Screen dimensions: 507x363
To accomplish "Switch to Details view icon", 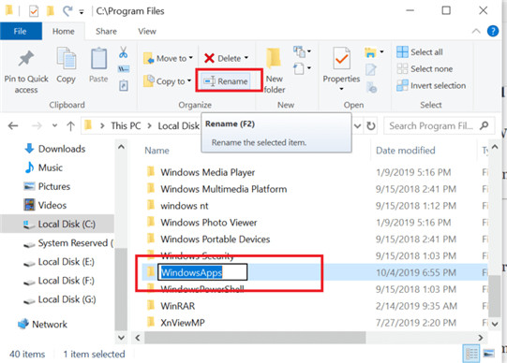I will tap(471, 354).
